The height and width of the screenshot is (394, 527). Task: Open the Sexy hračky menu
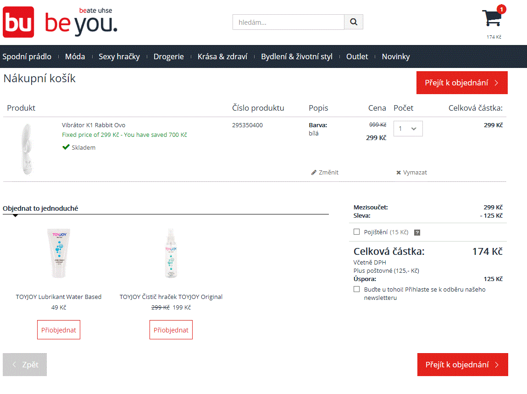tap(119, 56)
